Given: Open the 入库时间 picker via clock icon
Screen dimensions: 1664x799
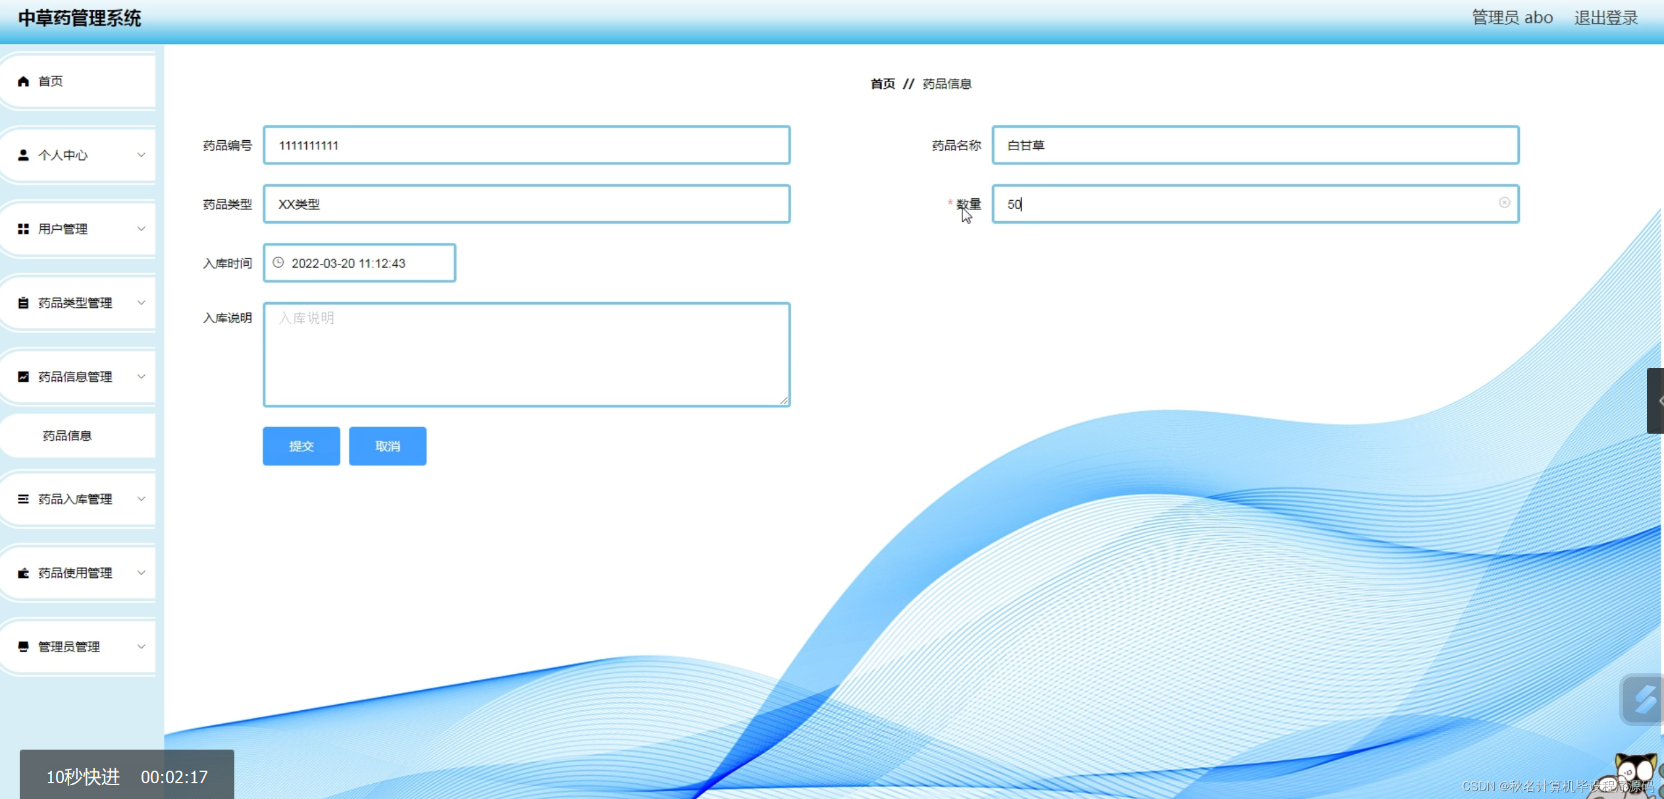Looking at the screenshot, I should point(278,263).
